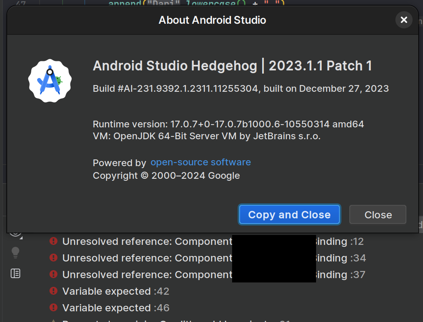Select the Variable expected :46 problem

coord(116,308)
